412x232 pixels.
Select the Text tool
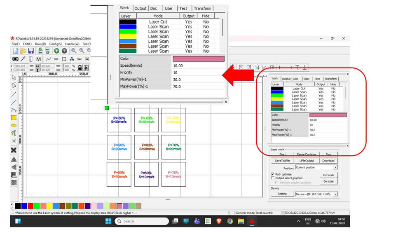tap(14, 133)
